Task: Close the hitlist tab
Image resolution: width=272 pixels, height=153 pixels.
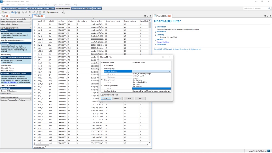Action: tap(42, 16)
